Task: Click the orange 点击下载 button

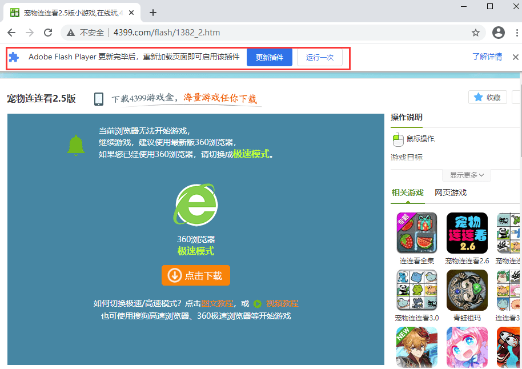Action: [x=196, y=275]
